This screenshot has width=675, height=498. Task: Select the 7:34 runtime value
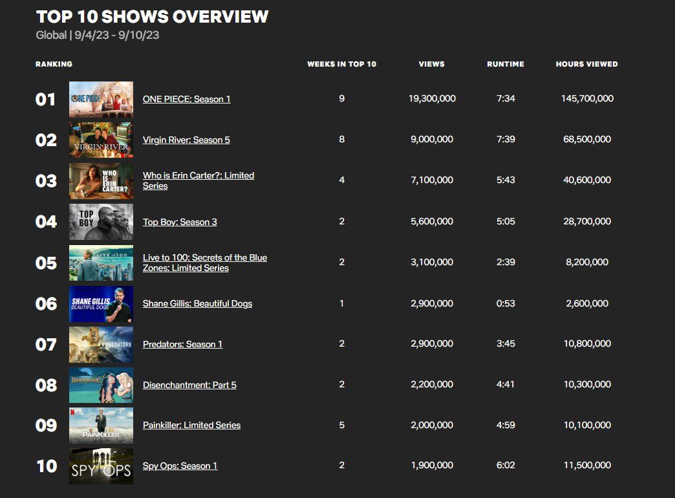(506, 99)
